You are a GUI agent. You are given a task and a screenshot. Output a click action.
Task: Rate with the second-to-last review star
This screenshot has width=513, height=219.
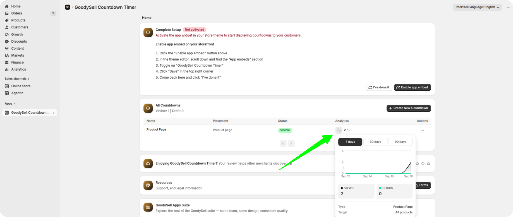[x=423, y=163]
